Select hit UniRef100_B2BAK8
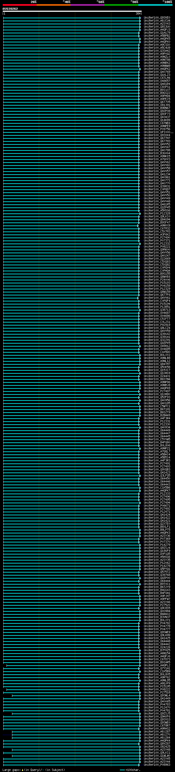The height and width of the screenshot is (772, 175). (x=157, y=415)
